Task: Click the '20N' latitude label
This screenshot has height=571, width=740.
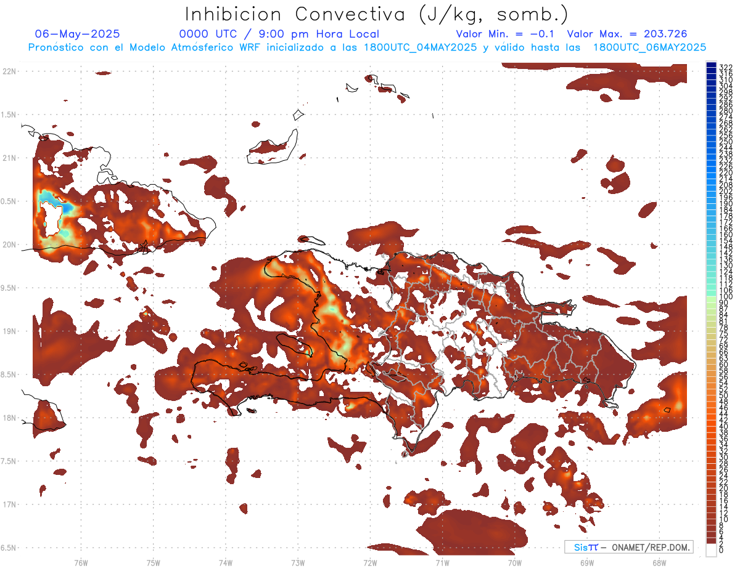Action: point(9,245)
